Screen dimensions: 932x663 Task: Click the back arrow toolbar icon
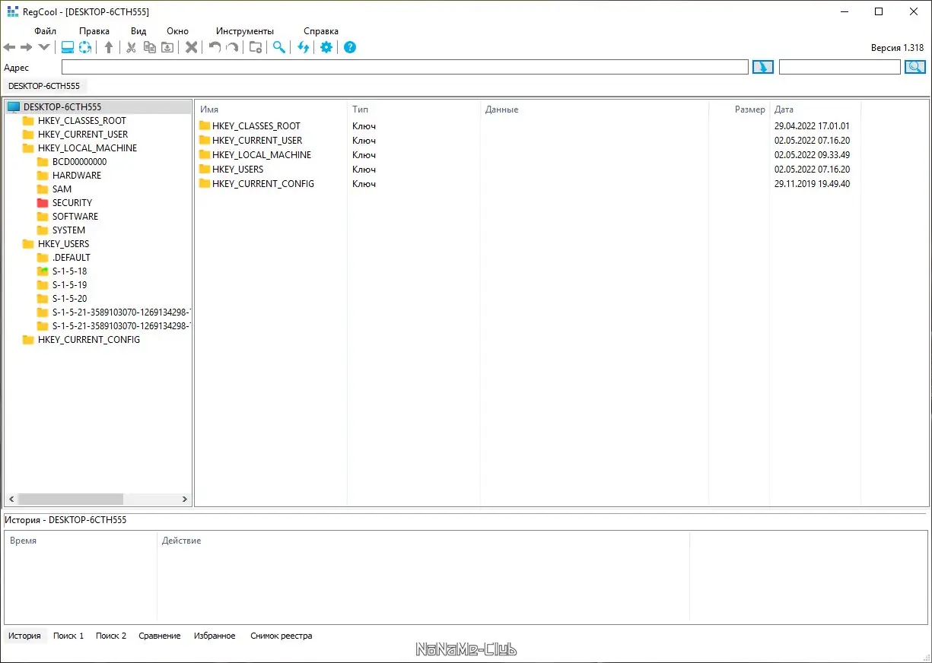(10, 47)
